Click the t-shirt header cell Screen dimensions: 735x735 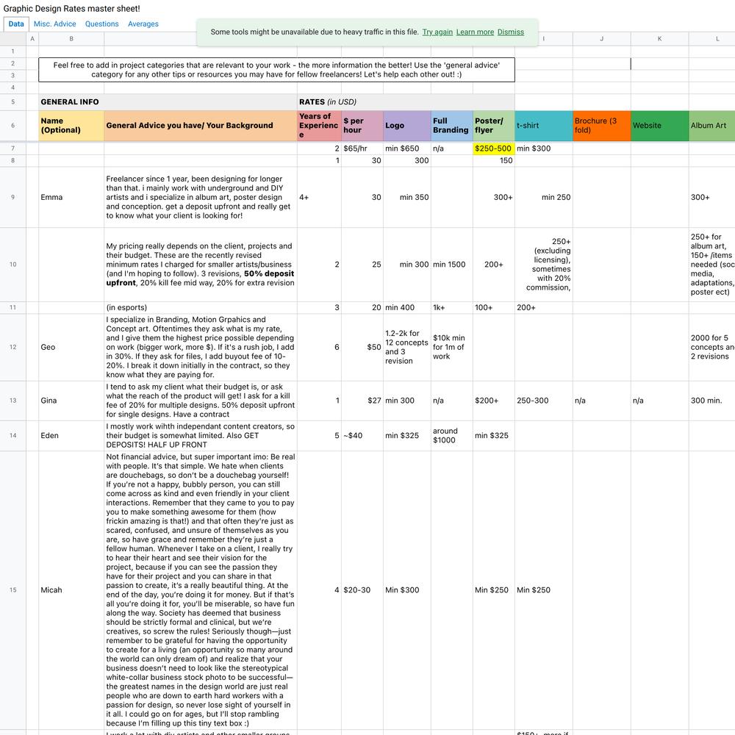(x=544, y=126)
